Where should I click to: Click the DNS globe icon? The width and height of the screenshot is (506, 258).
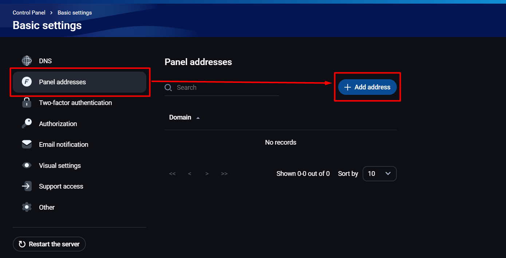pyautogui.click(x=27, y=61)
